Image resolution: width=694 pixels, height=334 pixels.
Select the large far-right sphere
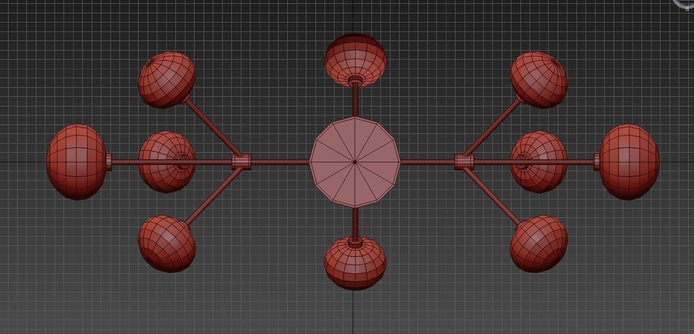coord(629,162)
